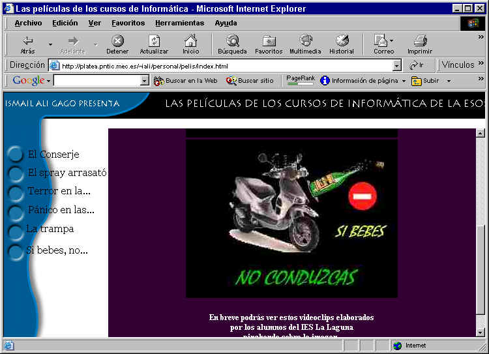Viewport: 489px width, 354px height.
Task: Open the Herramientas menu
Action: point(180,23)
